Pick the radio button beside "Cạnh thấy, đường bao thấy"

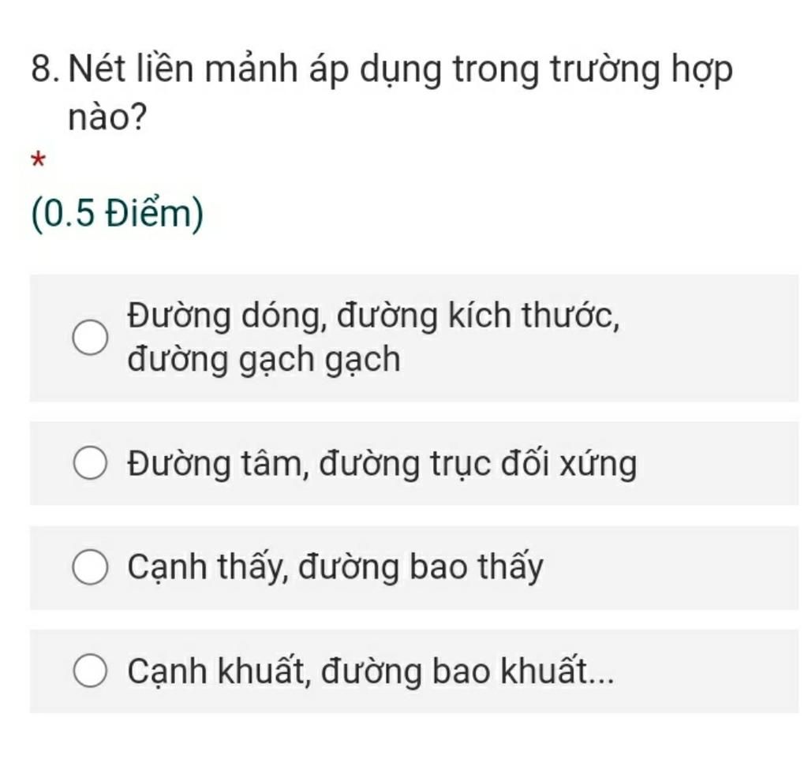[90, 567]
